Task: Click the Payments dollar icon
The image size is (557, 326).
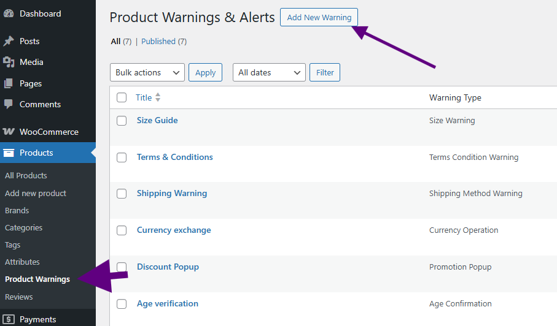Action: (x=9, y=319)
